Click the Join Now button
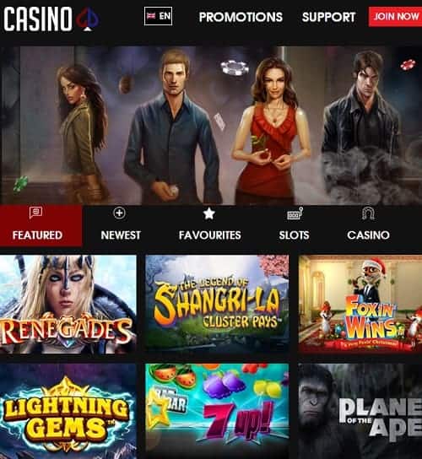The height and width of the screenshot is (459, 422). click(x=395, y=16)
